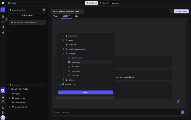
Task: Expand the quick_books_1 data source
Action: [x=10, y=98]
